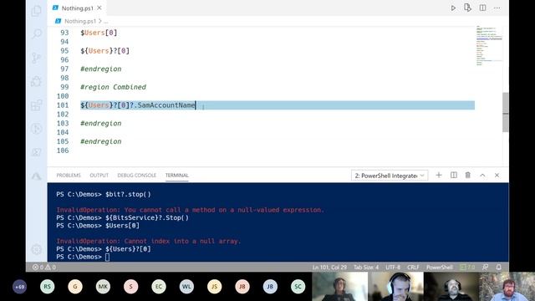Close the terminal panel
This screenshot has width=535, height=301.
click(497, 175)
